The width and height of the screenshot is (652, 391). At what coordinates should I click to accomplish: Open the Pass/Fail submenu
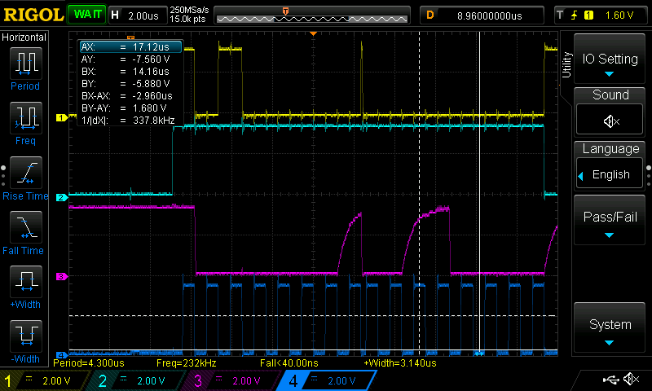pos(610,220)
